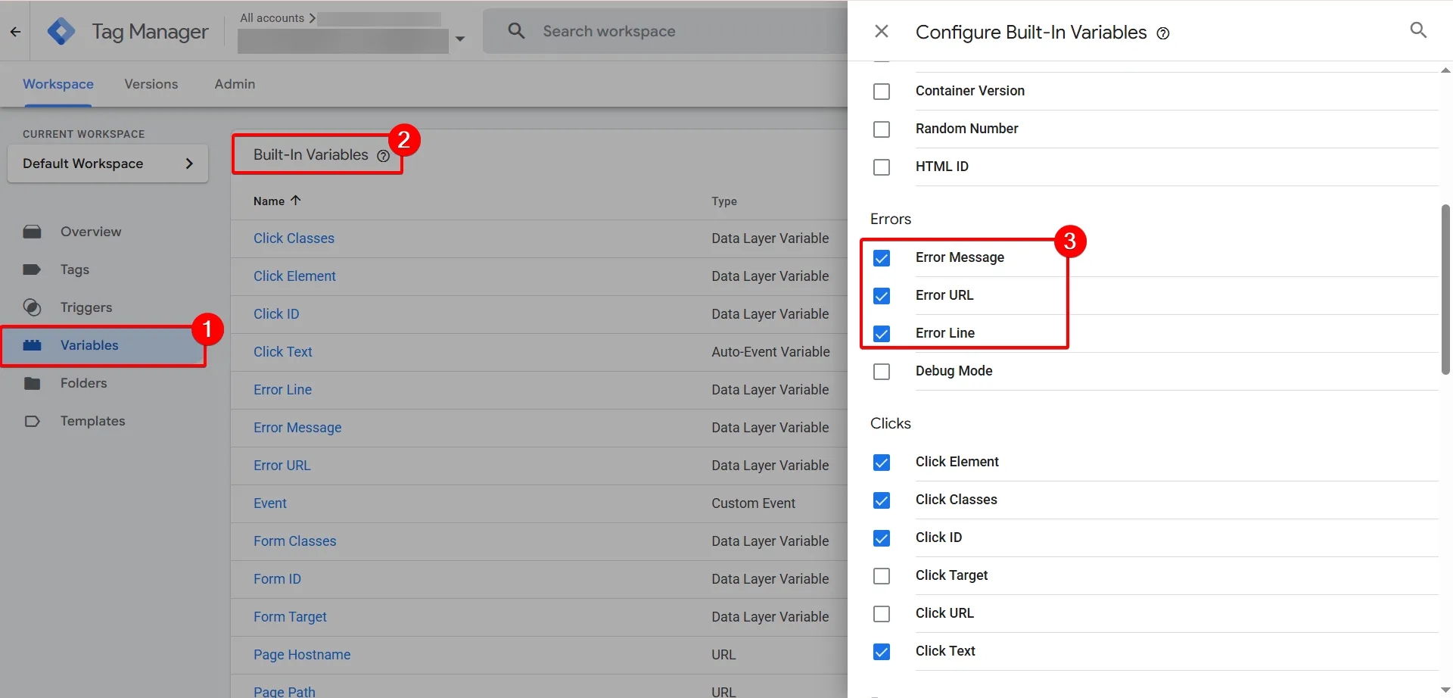
Task: Uncheck the Click Element checkbox
Action: (x=882, y=463)
